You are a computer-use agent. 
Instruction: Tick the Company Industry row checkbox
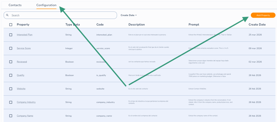(11, 102)
